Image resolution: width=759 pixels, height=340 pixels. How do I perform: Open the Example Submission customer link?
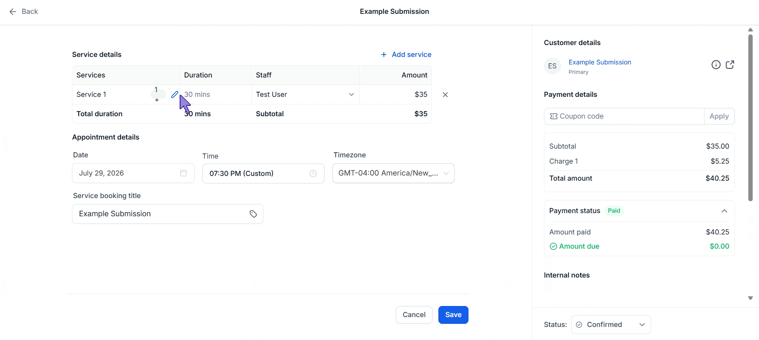point(600,62)
